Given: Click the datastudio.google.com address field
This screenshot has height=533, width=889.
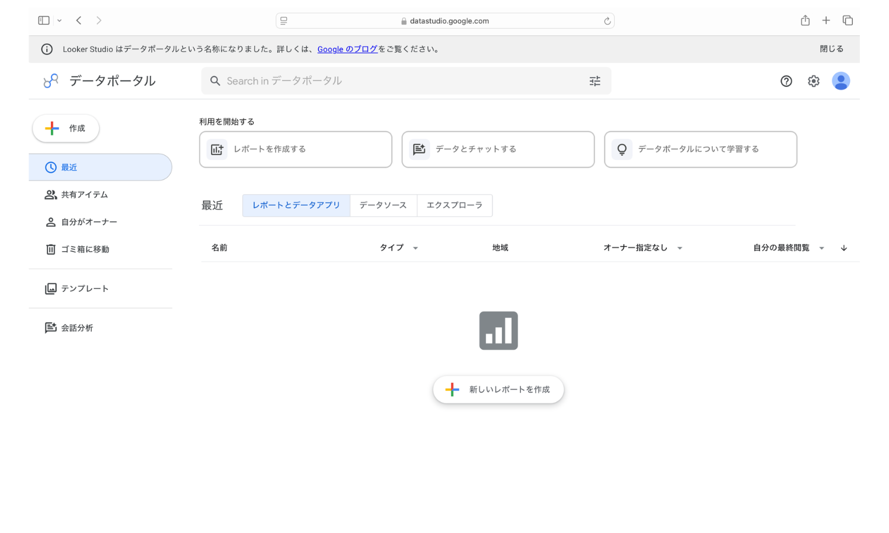Looking at the screenshot, I should coord(445,21).
